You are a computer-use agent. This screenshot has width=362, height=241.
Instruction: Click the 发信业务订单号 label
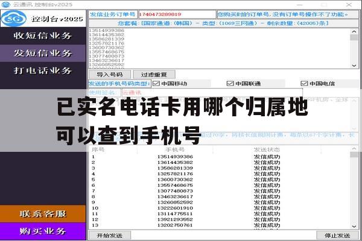coord(113,14)
